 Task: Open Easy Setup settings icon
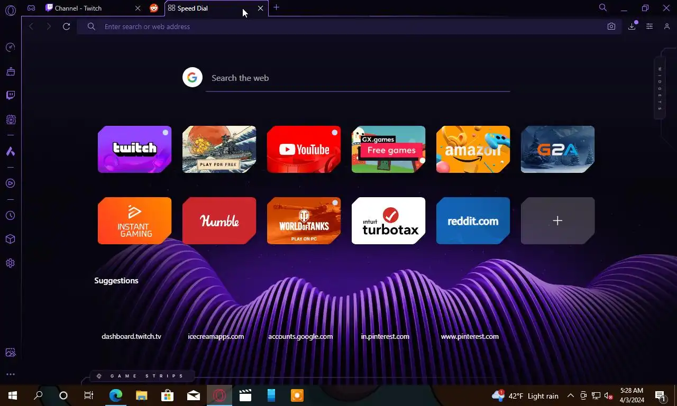[x=649, y=26]
